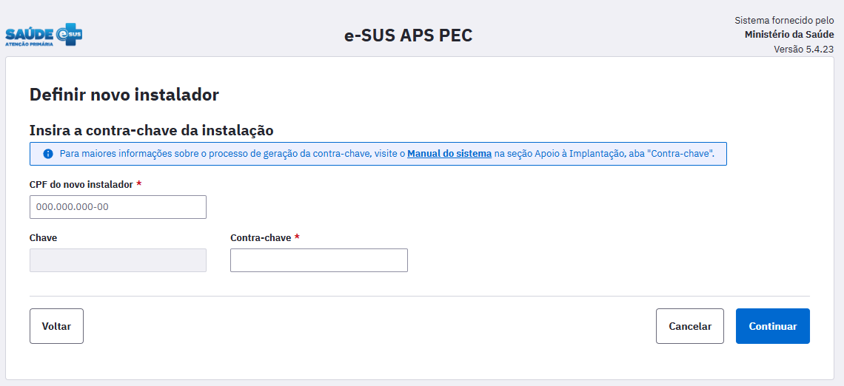This screenshot has width=844, height=386.
Task: Focus the CPF do novo instalador field
Action: [x=118, y=207]
